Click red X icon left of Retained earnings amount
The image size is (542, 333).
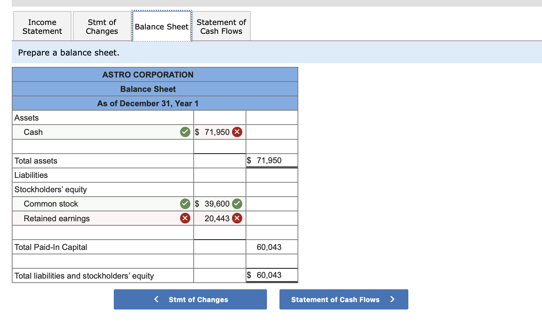(x=185, y=218)
